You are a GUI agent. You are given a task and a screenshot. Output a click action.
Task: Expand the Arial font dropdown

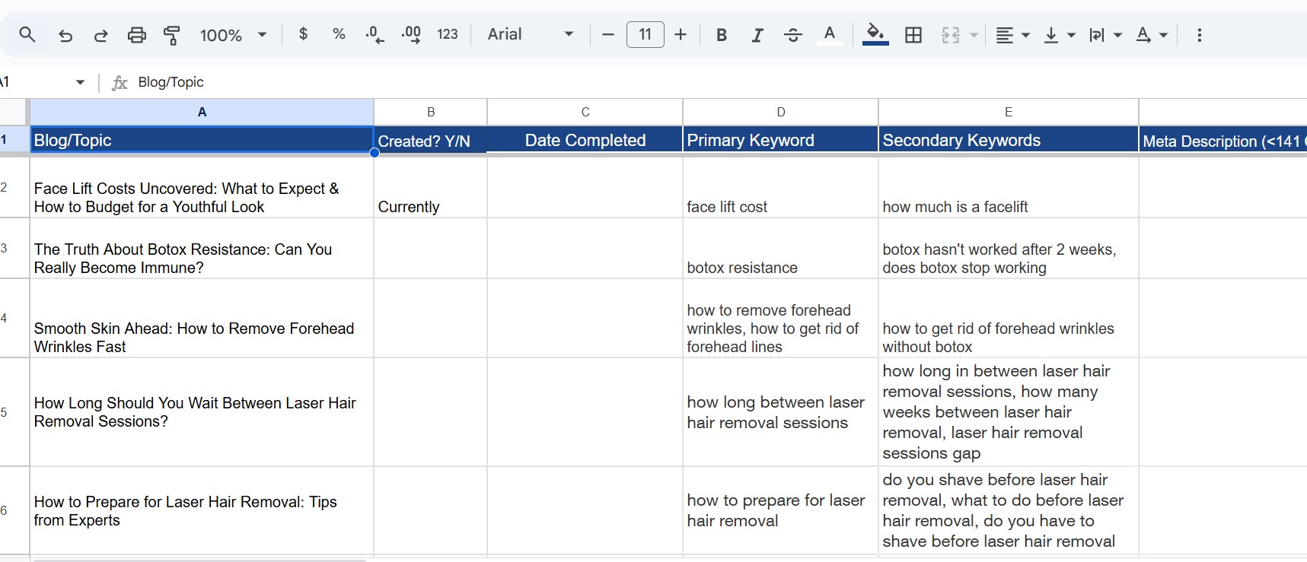(x=531, y=34)
